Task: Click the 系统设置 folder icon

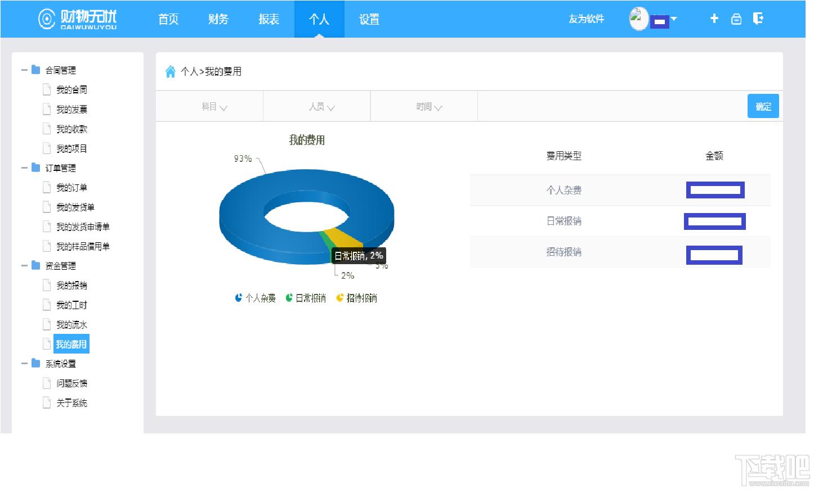Action: tap(36, 363)
